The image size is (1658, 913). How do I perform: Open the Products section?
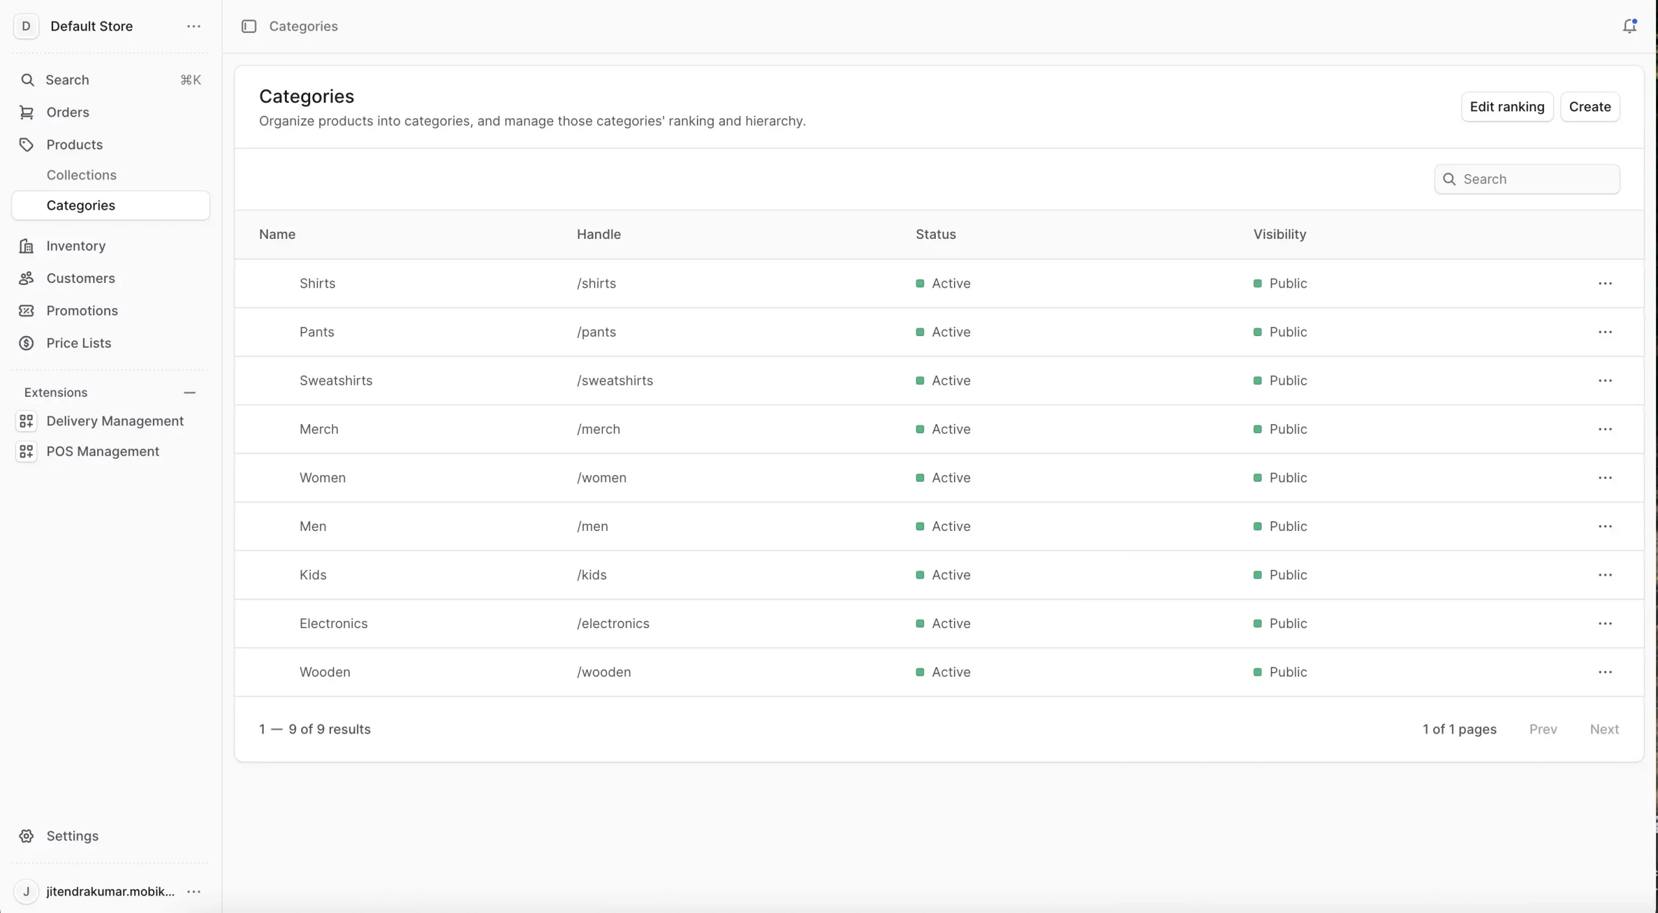click(x=111, y=144)
